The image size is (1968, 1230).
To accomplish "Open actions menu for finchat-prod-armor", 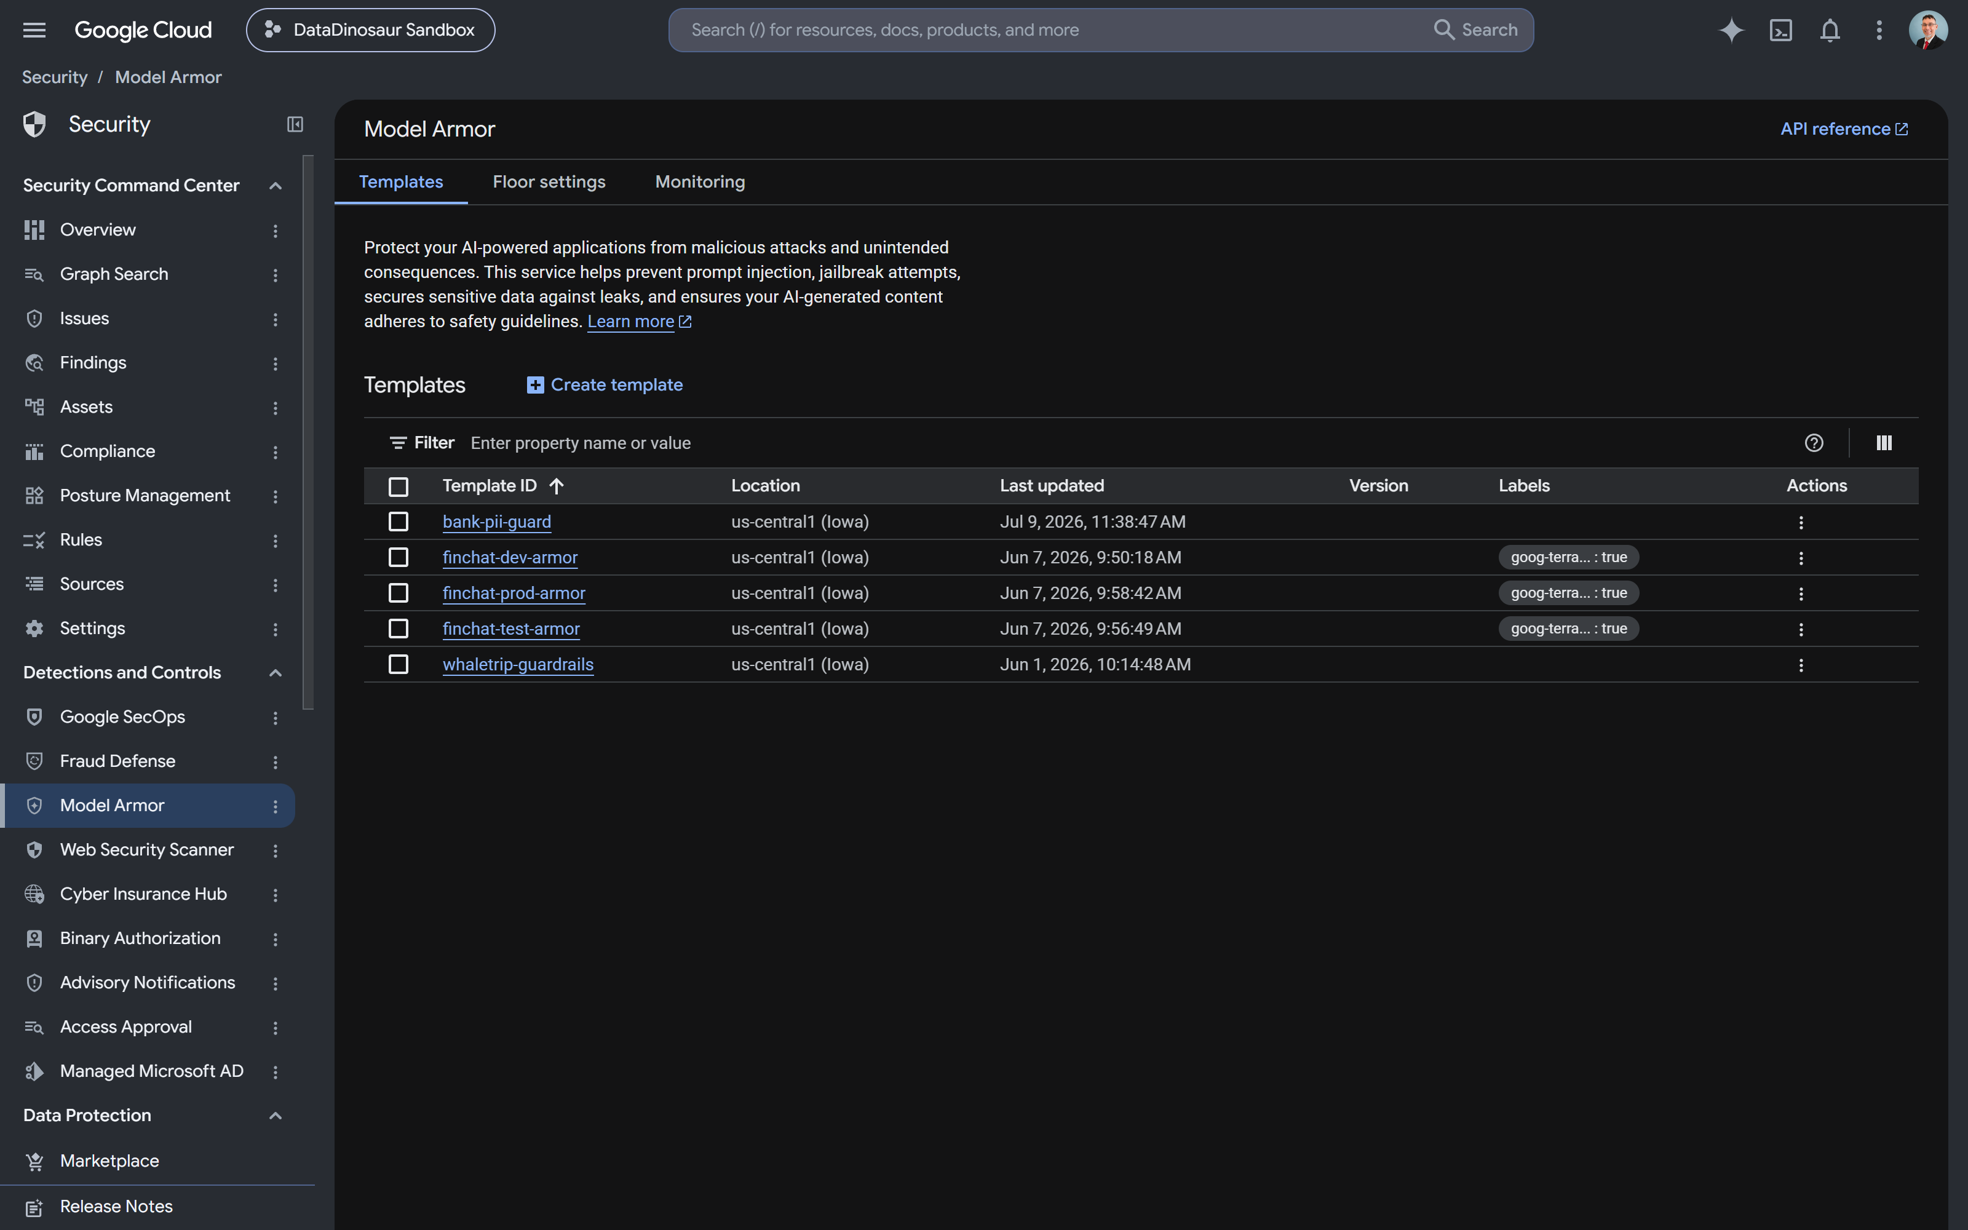I will point(1801,594).
